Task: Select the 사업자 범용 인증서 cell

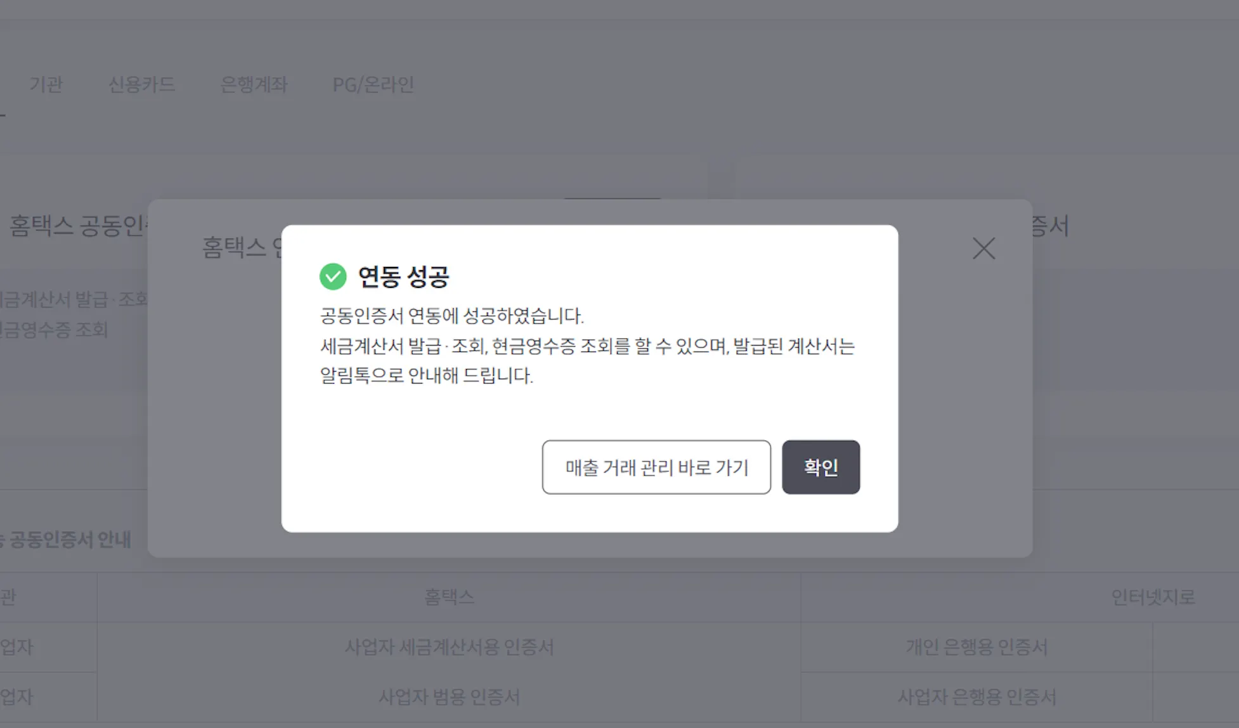Action: pos(449,697)
